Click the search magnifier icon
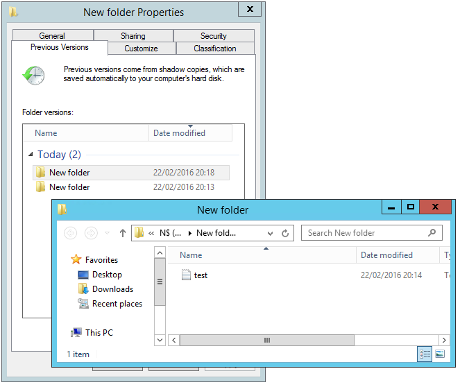 [432, 233]
